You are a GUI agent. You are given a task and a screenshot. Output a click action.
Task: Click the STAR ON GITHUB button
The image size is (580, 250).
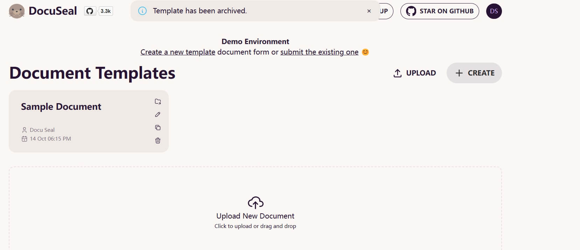(x=440, y=11)
